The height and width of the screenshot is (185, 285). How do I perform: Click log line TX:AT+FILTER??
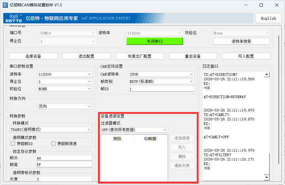[x=217, y=155]
